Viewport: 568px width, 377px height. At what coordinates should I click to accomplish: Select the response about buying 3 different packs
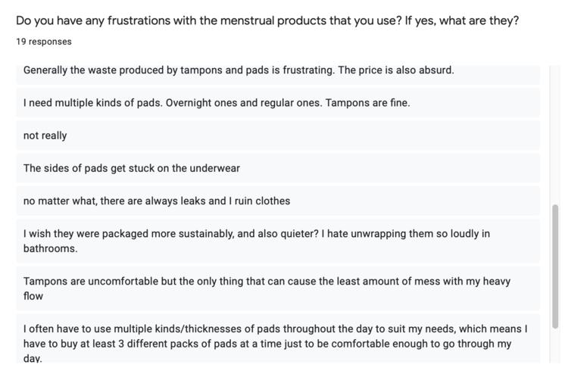click(x=274, y=336)
